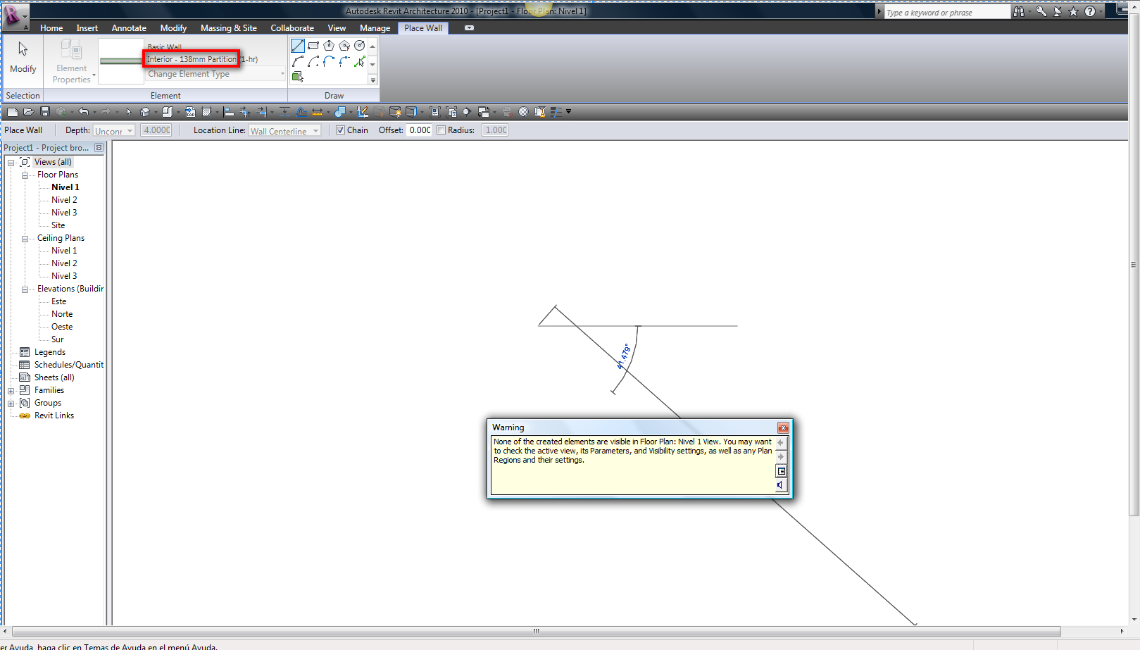This screenshot has height=650, width=1140.
Task: Select Site under Floor Plans
Action: coord(58,225)
